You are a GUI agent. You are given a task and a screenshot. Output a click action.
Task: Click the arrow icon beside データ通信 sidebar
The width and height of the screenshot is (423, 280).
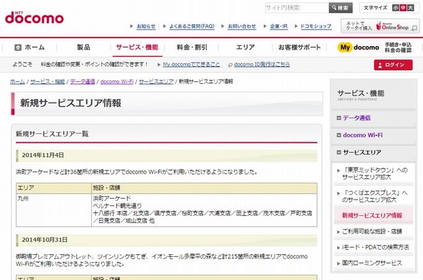[x=339, y=118]
